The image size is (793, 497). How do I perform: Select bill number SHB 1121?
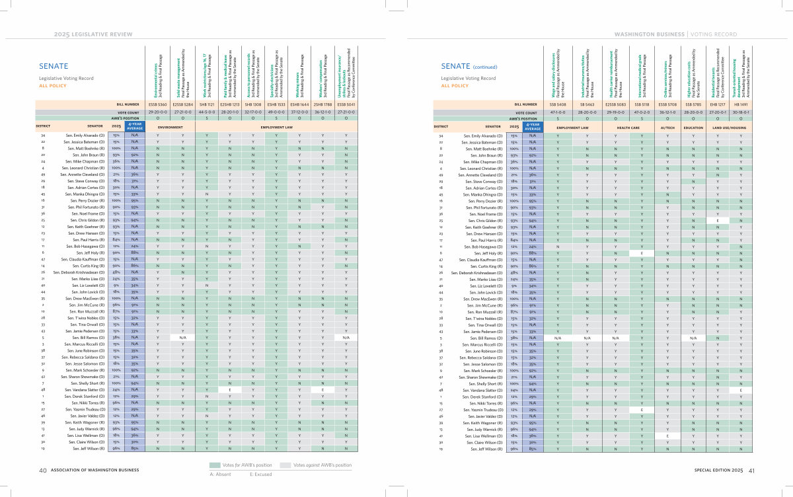point(207,104)
